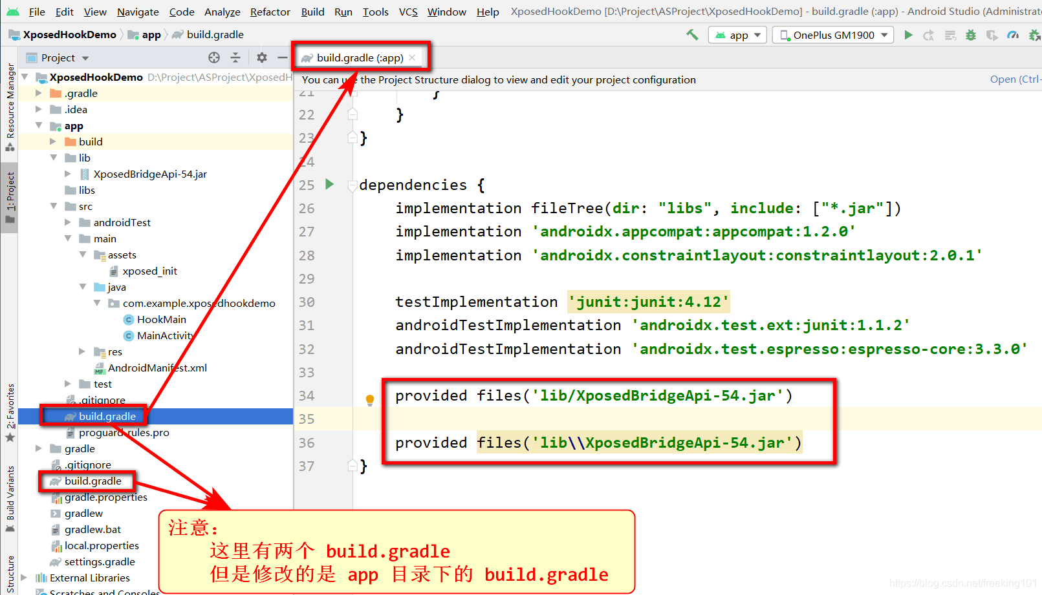Collapse the lib folder
This screenshot has width=1042, height=595.
(54, 158)
